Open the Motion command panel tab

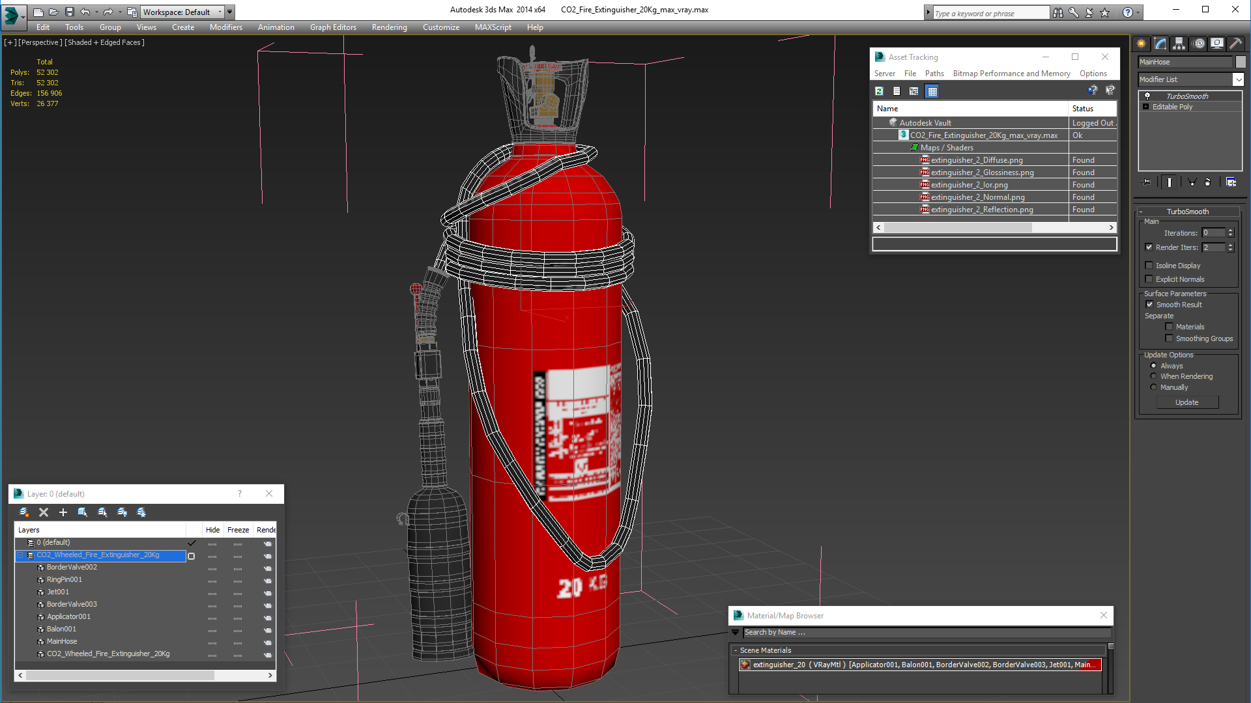pyautogui.click(x=1198, y=44)
